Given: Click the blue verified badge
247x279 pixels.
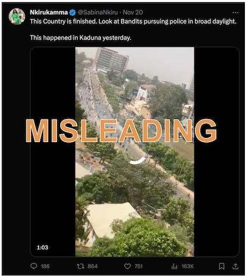Looking at the screenshot, I should (x=72, y=12).
